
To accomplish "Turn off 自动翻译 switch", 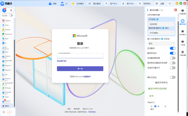I will [173, 48].
